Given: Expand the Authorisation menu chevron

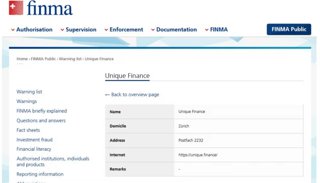Looking at the screenshot, I should point(13,30).
